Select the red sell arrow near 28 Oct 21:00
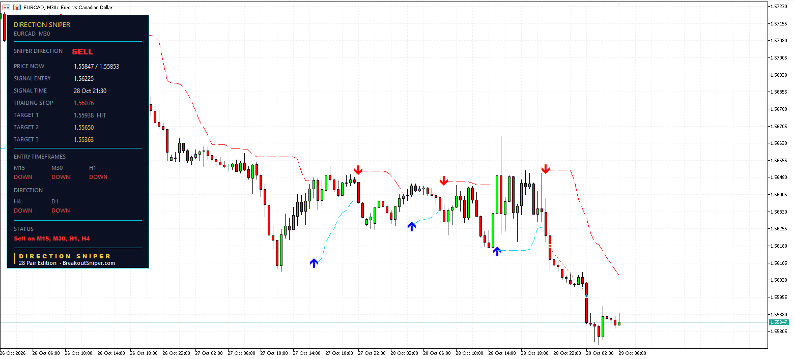Viewport: 794px width, 359px height. (x=546, y=169)
